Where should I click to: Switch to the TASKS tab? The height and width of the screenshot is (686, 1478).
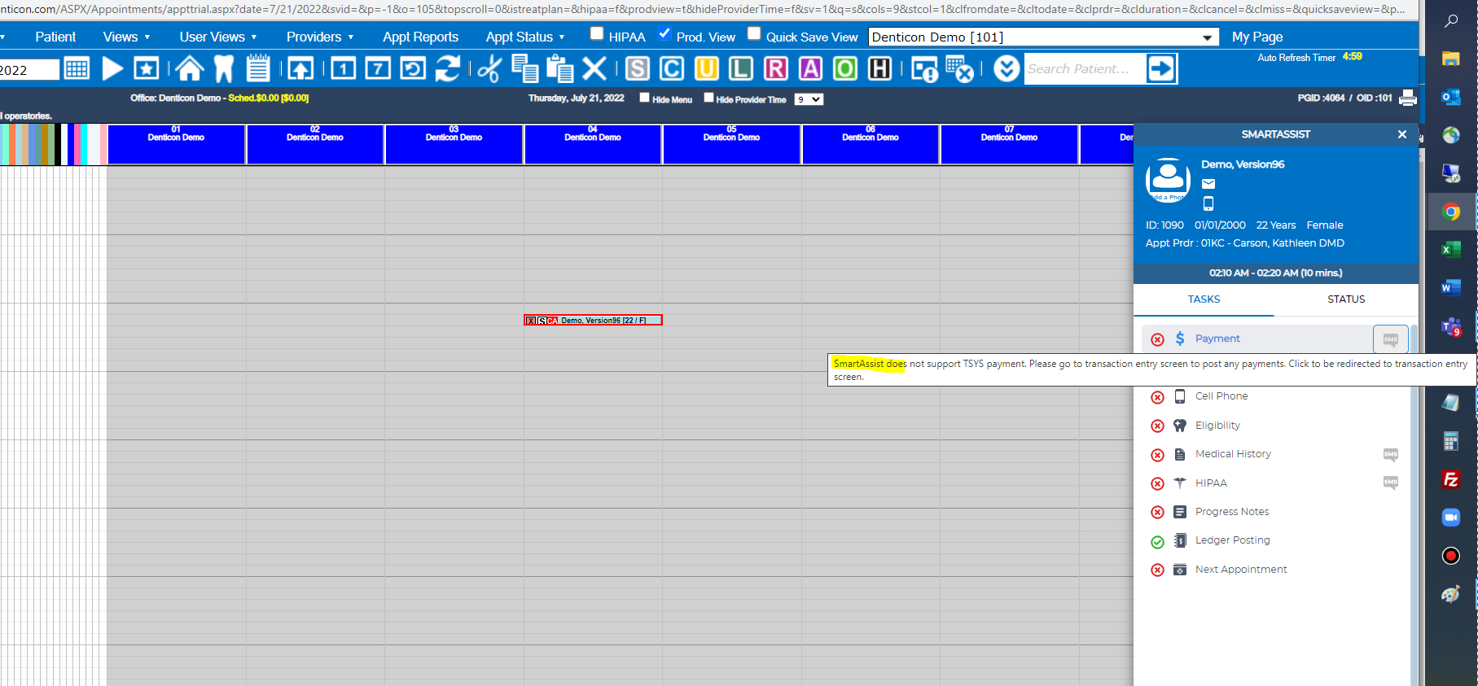1204,299
